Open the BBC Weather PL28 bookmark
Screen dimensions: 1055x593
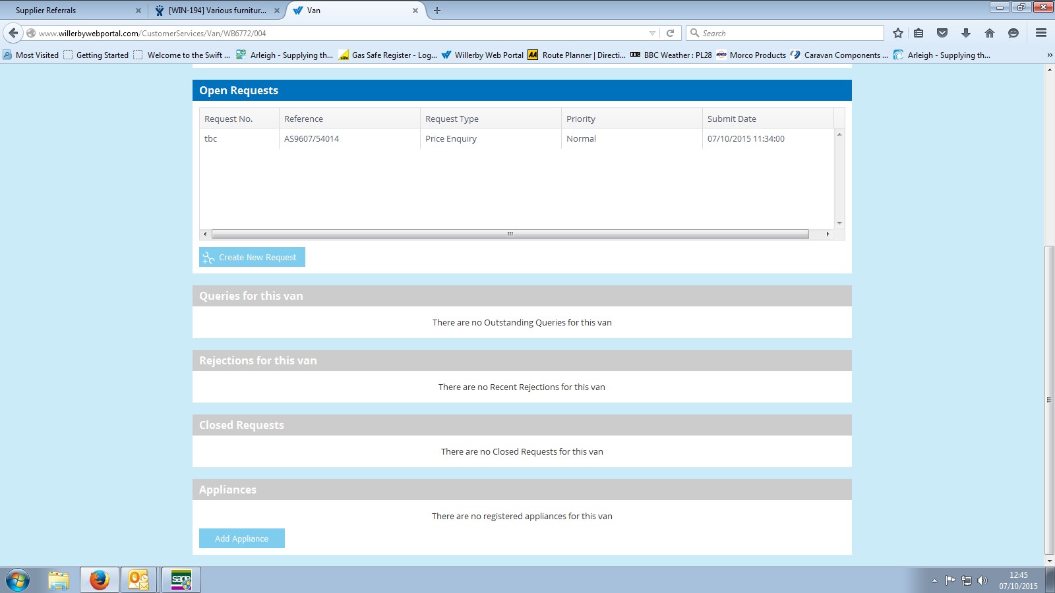point(671,55)
